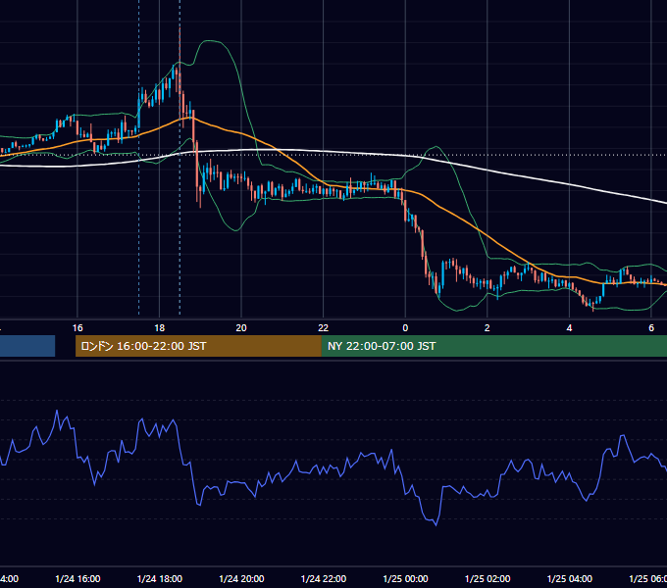Click the 1/25 04:00 date label

(570, 578)
